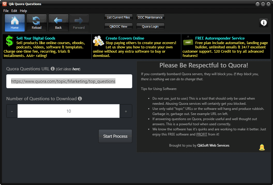Image resolution: width=273 pixels, height=185 pixels.
Task: Follow the Get ideas 'here' link
Action: coord(76,69)
